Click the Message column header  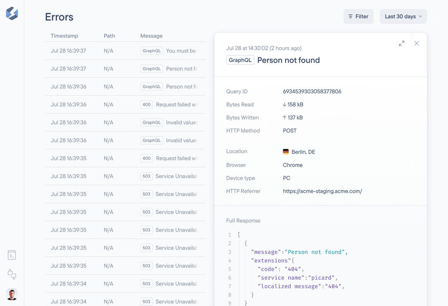coord(151,36)
